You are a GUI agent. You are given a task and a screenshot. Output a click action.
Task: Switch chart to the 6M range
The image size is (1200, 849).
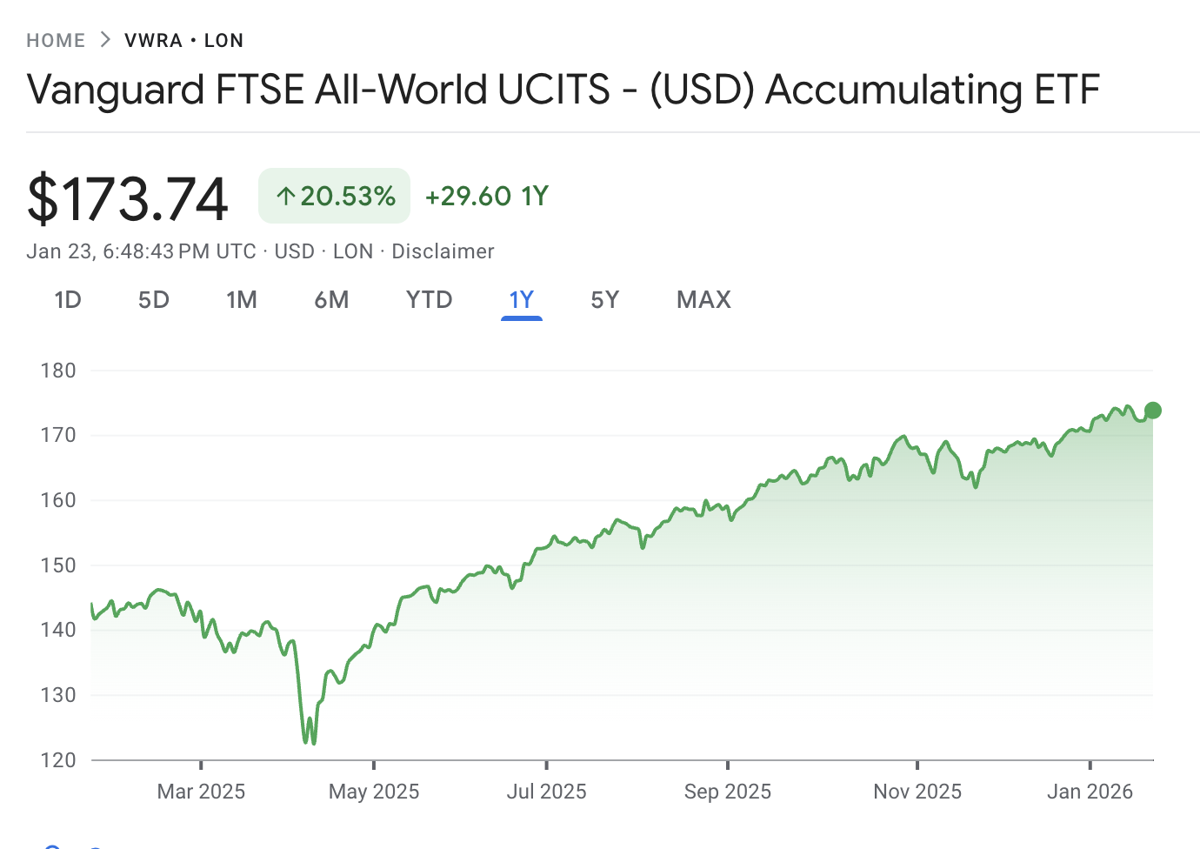(331, 300)
